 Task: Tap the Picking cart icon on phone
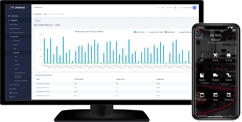click(x=215, y=56)
